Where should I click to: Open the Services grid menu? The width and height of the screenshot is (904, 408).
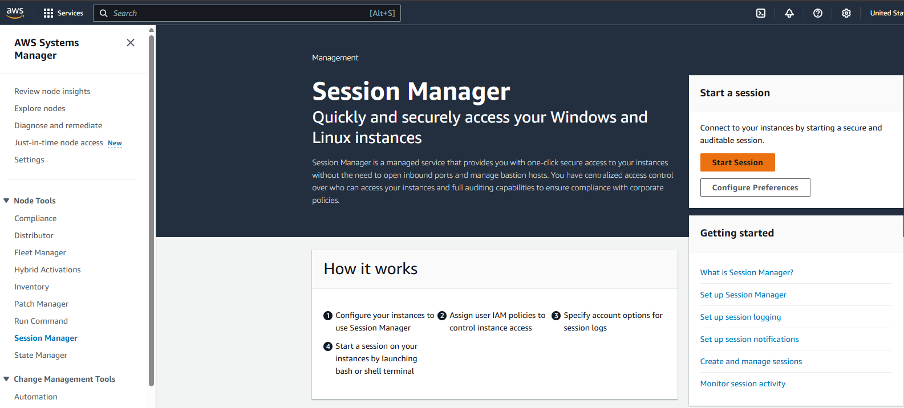[63, 13]
